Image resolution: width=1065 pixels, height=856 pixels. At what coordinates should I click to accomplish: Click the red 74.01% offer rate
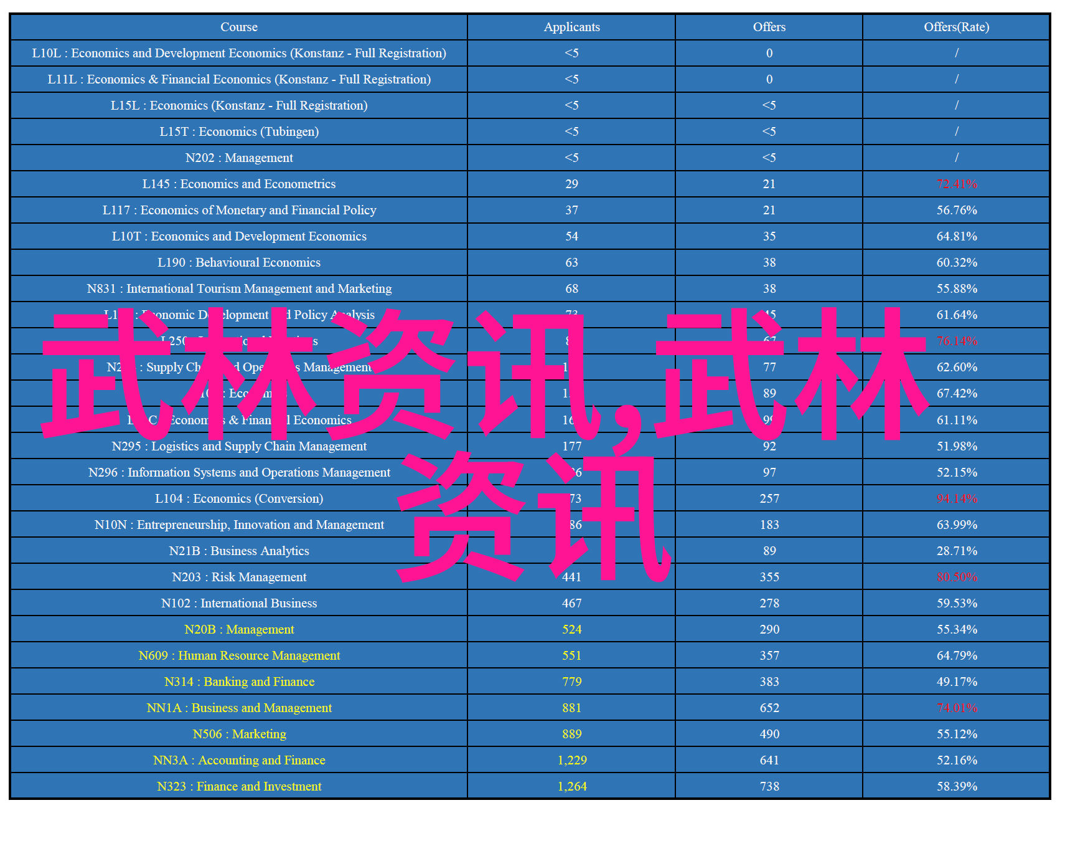[957, 708]
